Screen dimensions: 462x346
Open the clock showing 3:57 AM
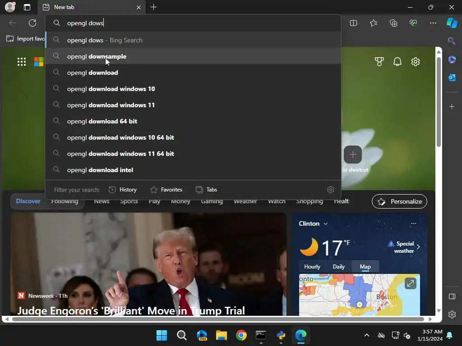[x=430, y=335]
